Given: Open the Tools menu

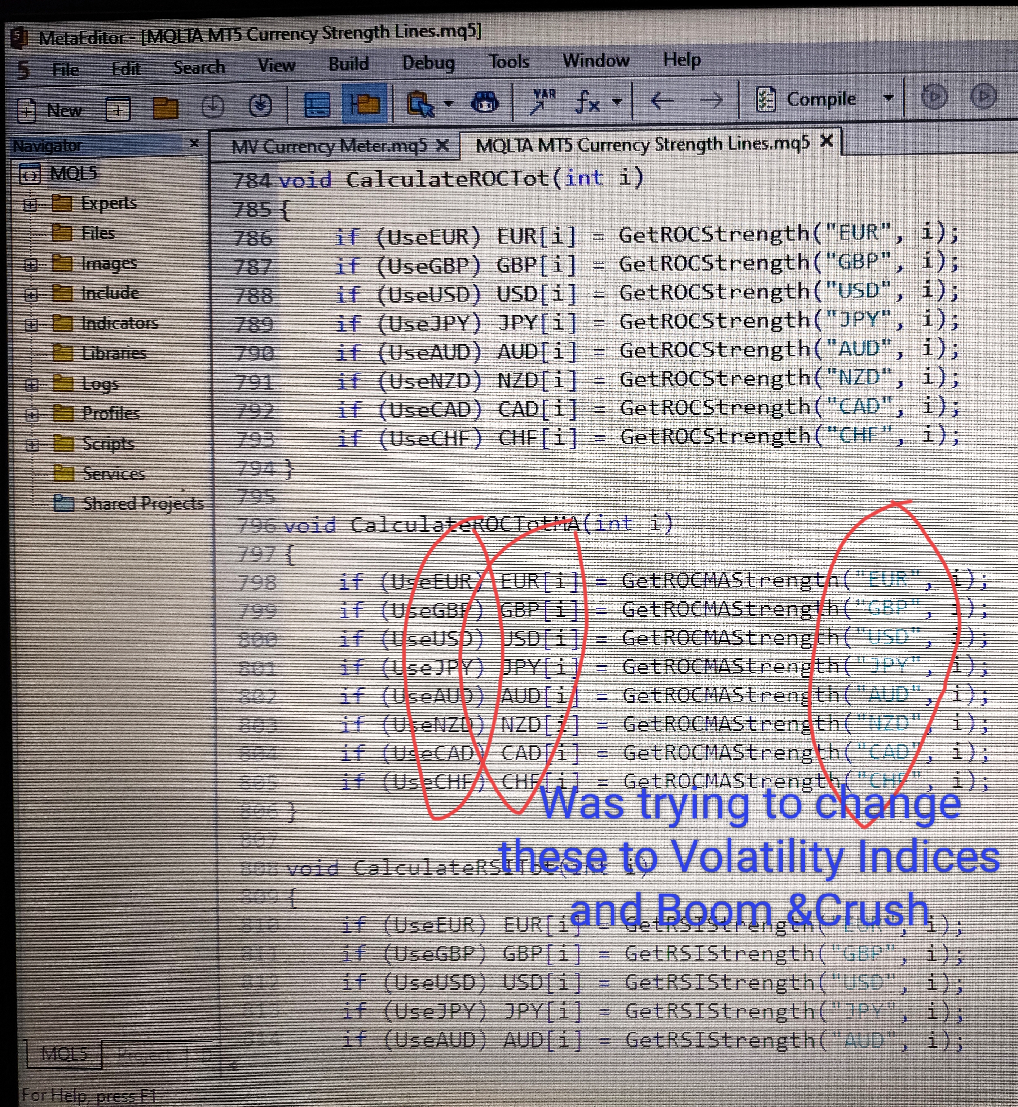Looking at the screenshot, I should tap(508, 62).
